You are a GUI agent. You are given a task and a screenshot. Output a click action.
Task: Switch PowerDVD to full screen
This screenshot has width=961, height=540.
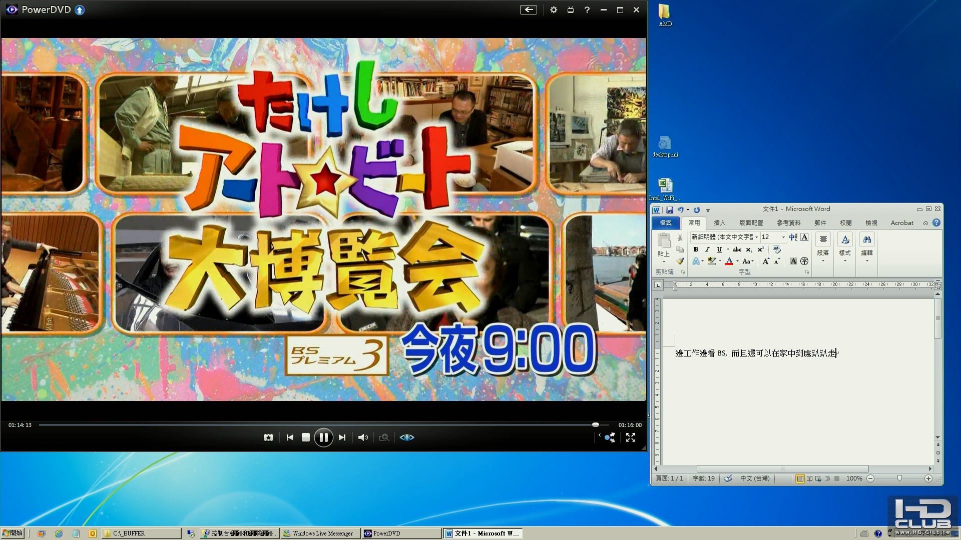tap(631, 437)
